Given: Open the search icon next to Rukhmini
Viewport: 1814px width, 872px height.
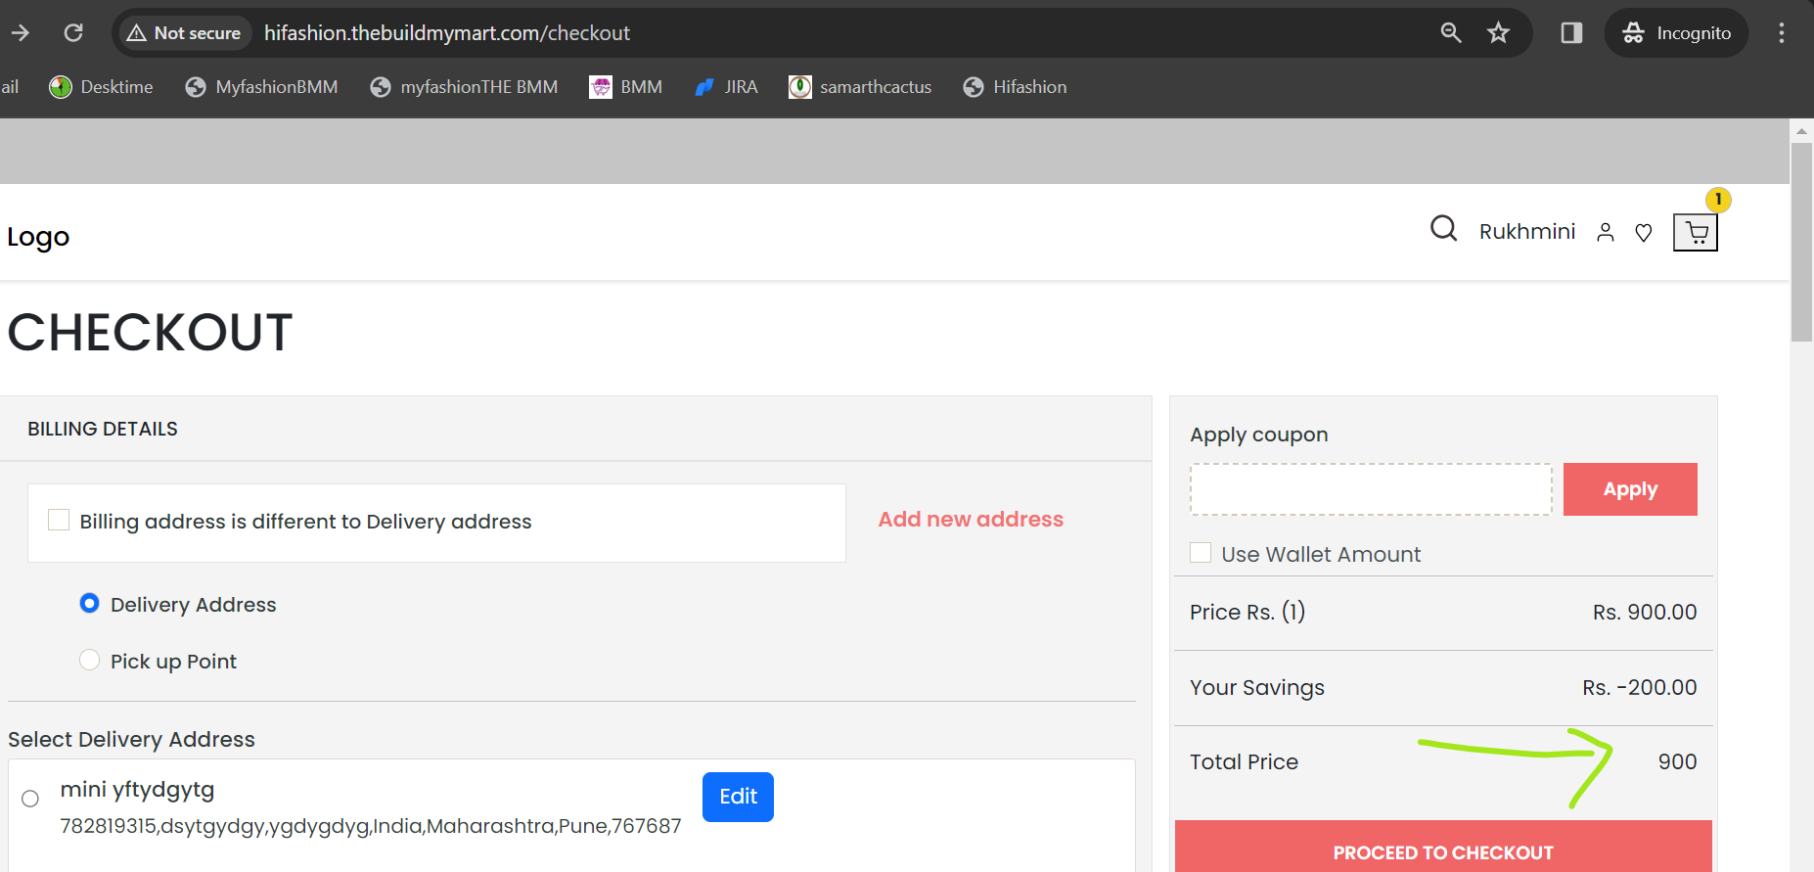Looking at the screenshot, I should tap(1443, 229).
